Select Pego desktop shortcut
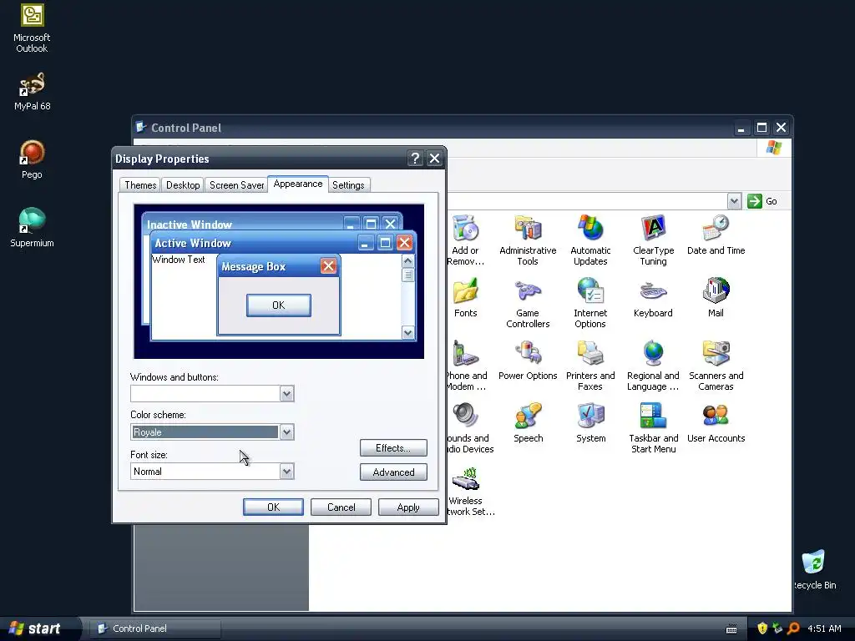Screen dimensions: 855x641 tap(32, 159)
